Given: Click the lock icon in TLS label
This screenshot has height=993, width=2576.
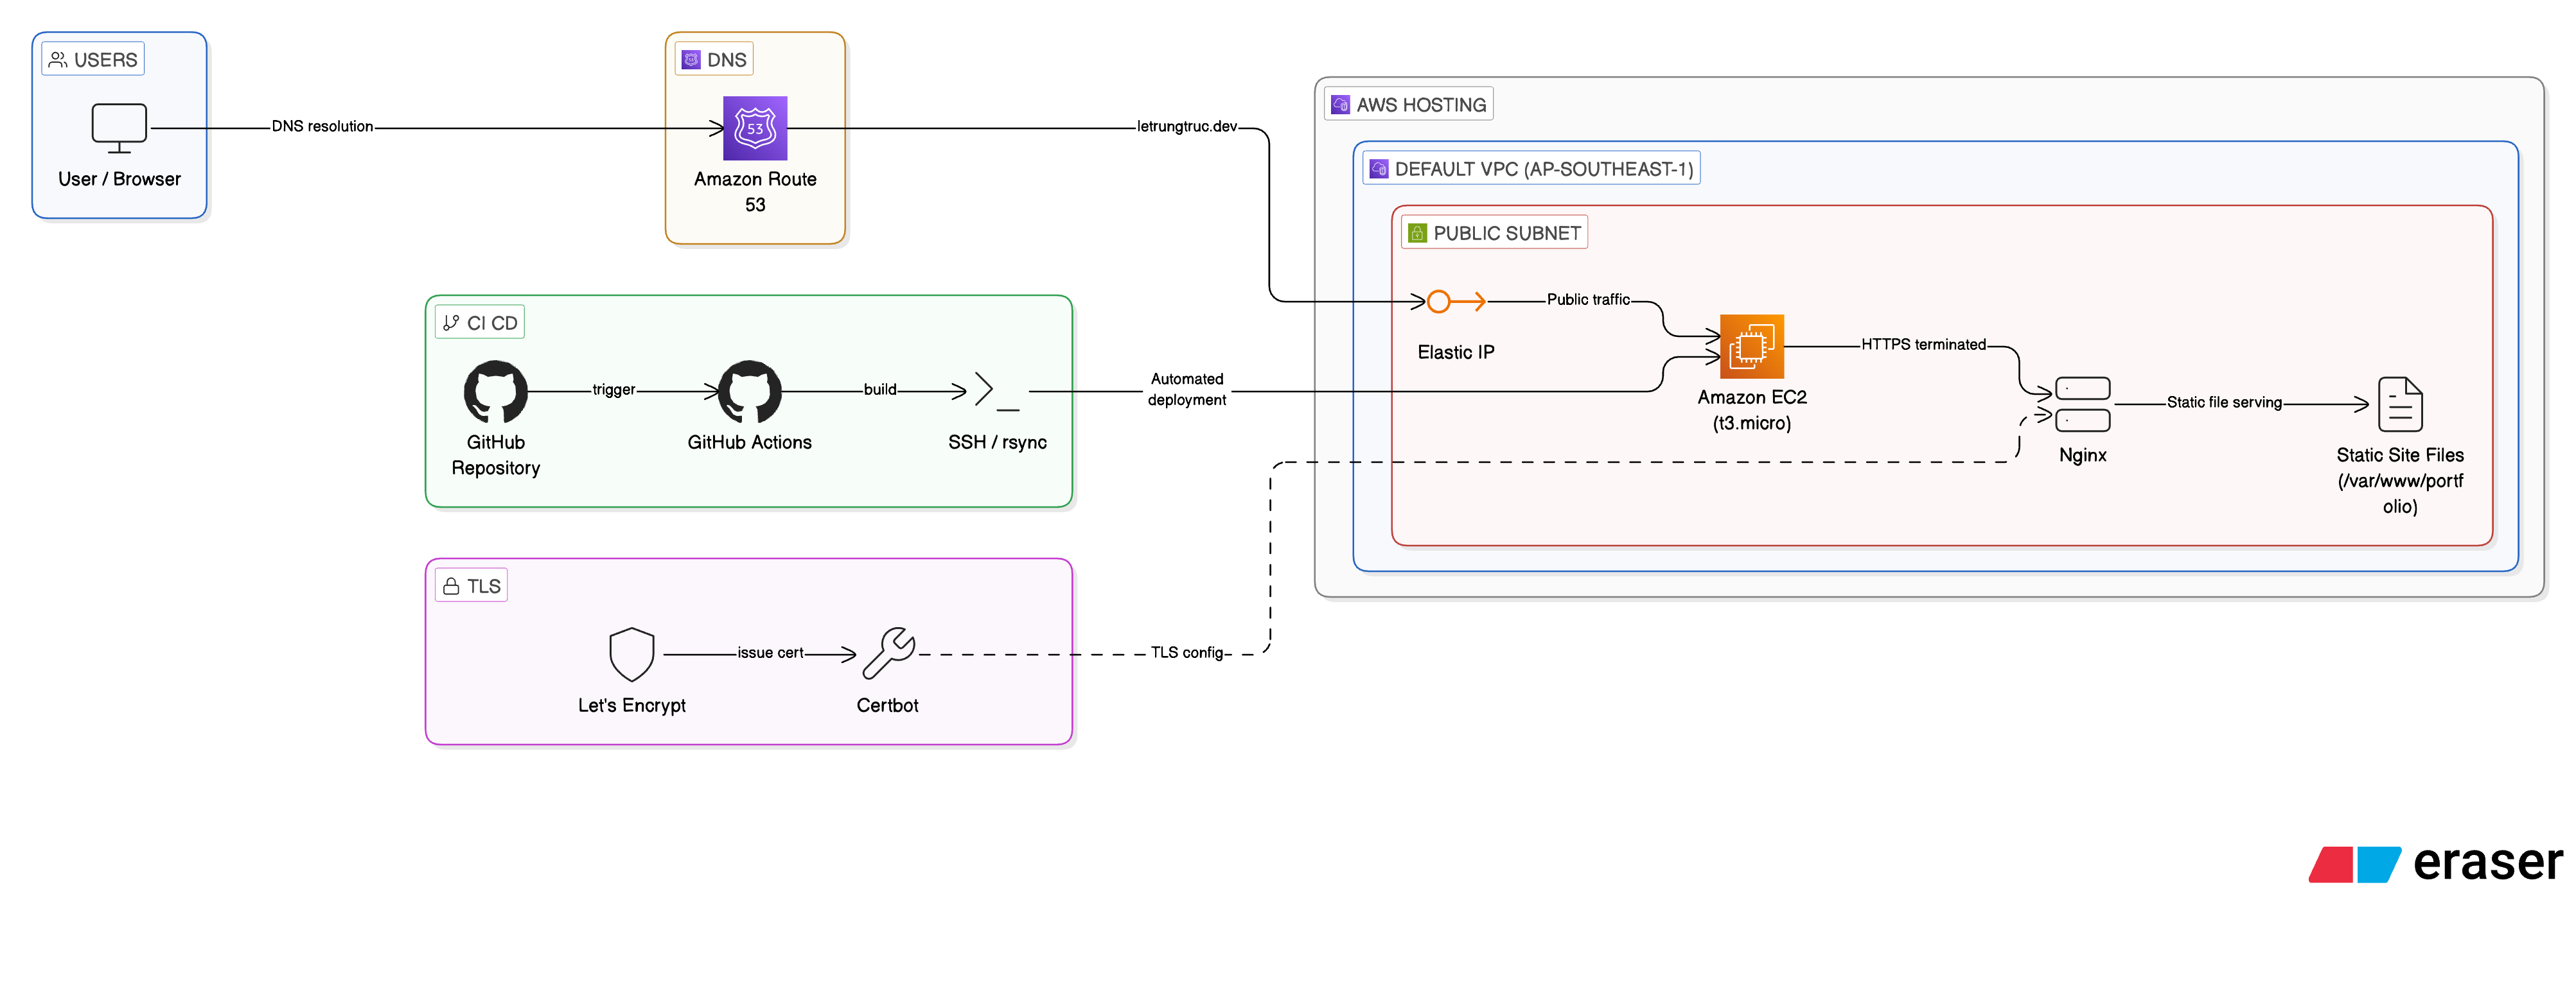Looking at the screenshot, I should click(x=451, y=587).
